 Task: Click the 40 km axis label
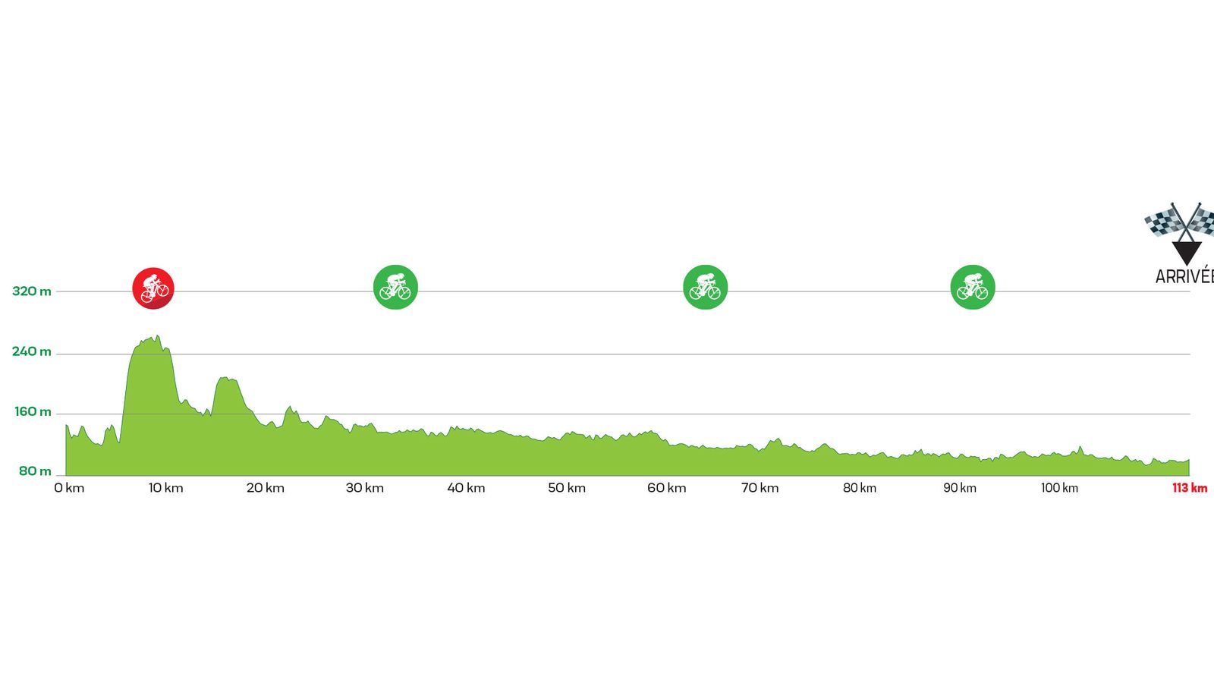click(466, 488)
